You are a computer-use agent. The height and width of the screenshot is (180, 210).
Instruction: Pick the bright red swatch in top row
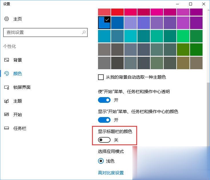click(117, 12)
